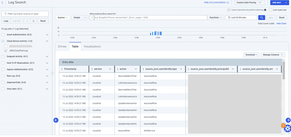Viewport: 291px width, 137px height.
Task: Open the Manage Columns dropdown
Action: (273, 55)
